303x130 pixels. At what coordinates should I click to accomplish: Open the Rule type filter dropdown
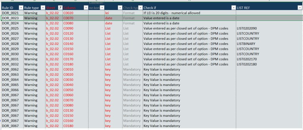click(43, 8)
